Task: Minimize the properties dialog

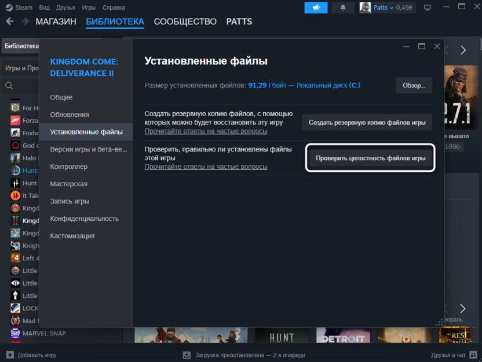Action: point(406,47)
